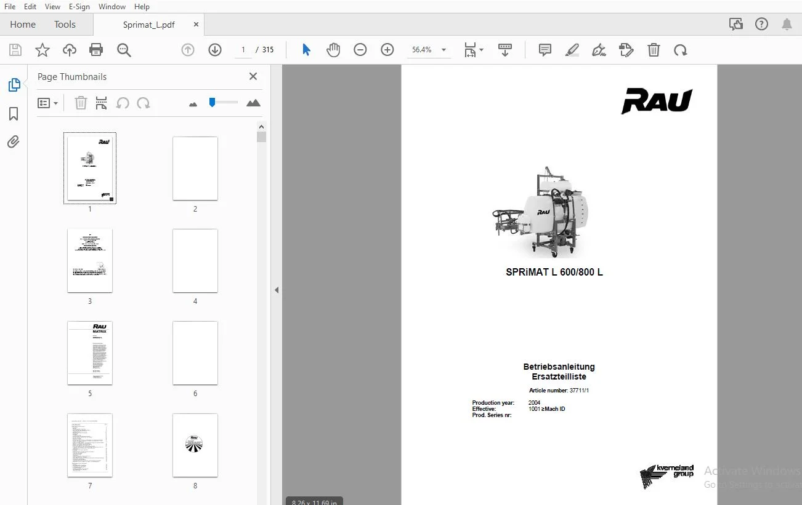Open notifications bell

787,24
